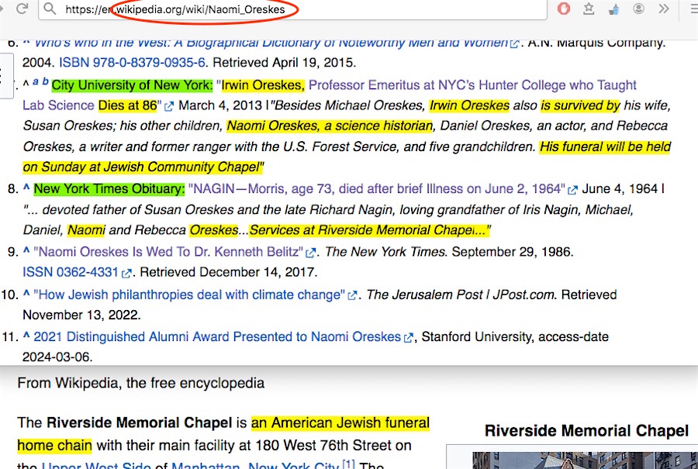Expand the toolbar overflow chevrons
The height and width of the screenshot is (469, 698).
click(x=663, y=9)
